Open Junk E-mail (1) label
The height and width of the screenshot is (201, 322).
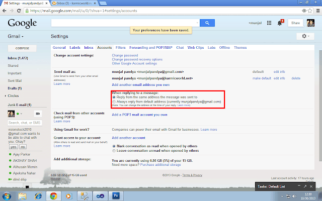(20, 105)
